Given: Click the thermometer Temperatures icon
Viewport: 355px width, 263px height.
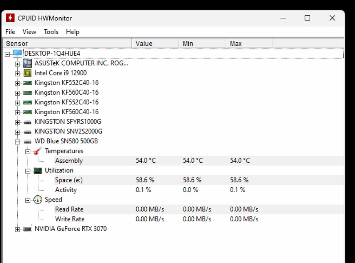Looking at the screenshot, I should pos(37,151).
